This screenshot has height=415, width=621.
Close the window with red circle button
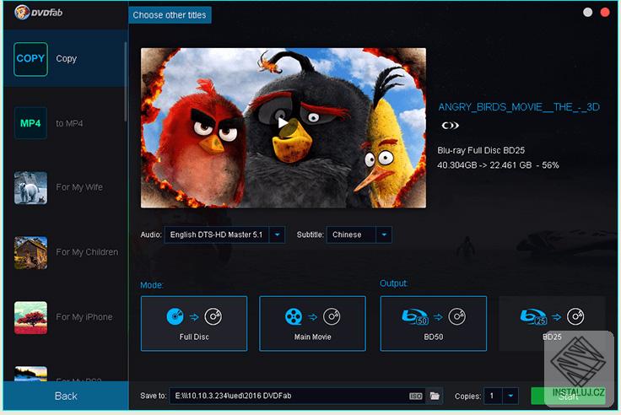[x=605, y=13]
